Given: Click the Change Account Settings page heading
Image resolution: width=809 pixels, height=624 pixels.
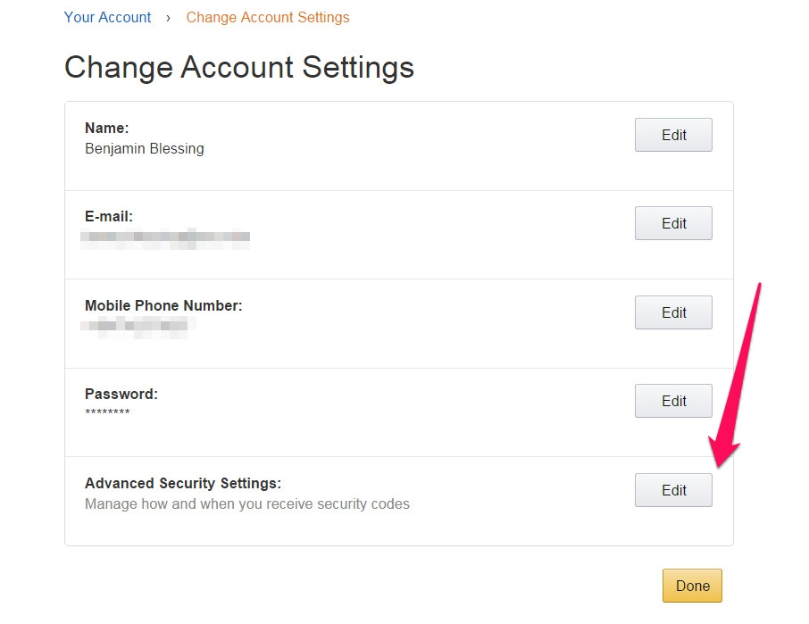Looking at the screenshot, I should click(x=238, y=67).
